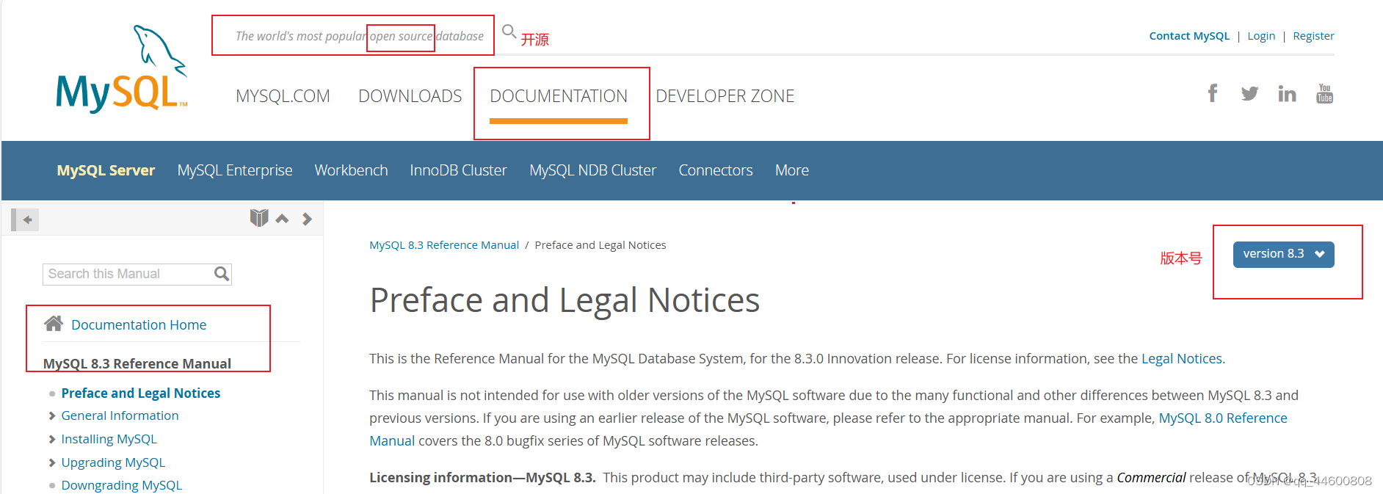
Task: Open MySQL LinkedIn page icon
Action: pos(1287,94)
